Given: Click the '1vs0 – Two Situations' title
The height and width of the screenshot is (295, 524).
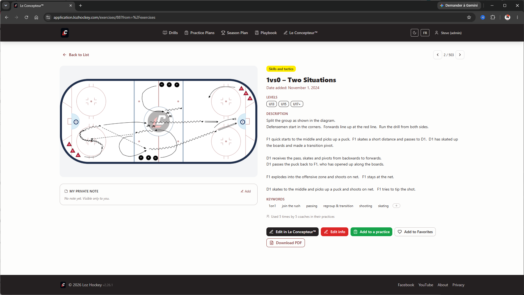Looking at the screenshot, I should (x=301, y=80).
